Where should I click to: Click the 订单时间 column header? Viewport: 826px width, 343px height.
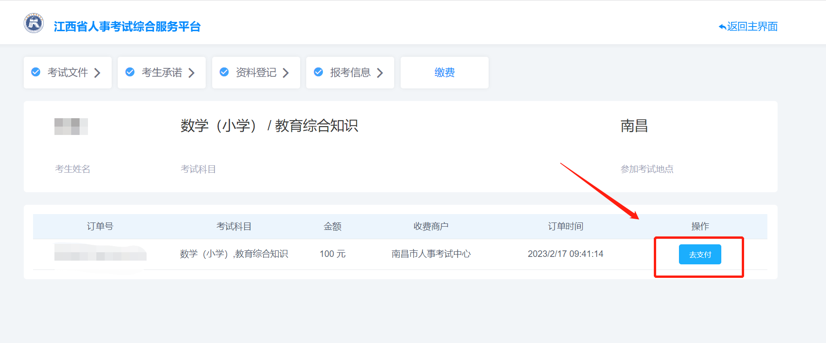click(x=565, y=226)
